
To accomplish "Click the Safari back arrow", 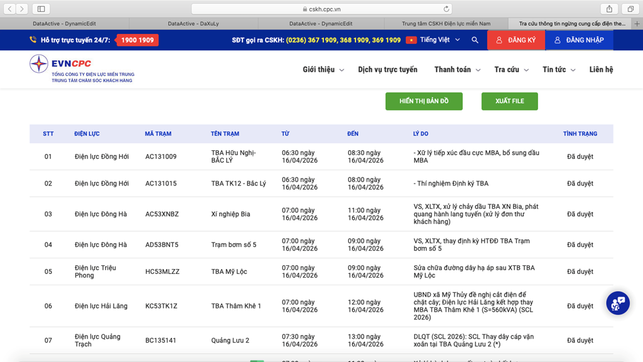I will click(x=10, y=9).
